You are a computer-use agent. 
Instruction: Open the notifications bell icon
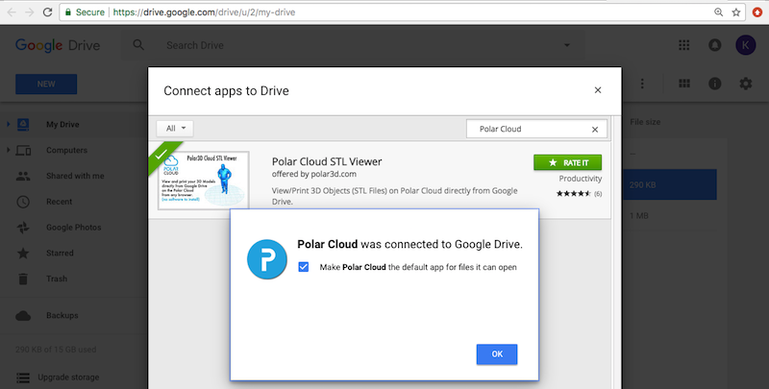tap(715, 45)
